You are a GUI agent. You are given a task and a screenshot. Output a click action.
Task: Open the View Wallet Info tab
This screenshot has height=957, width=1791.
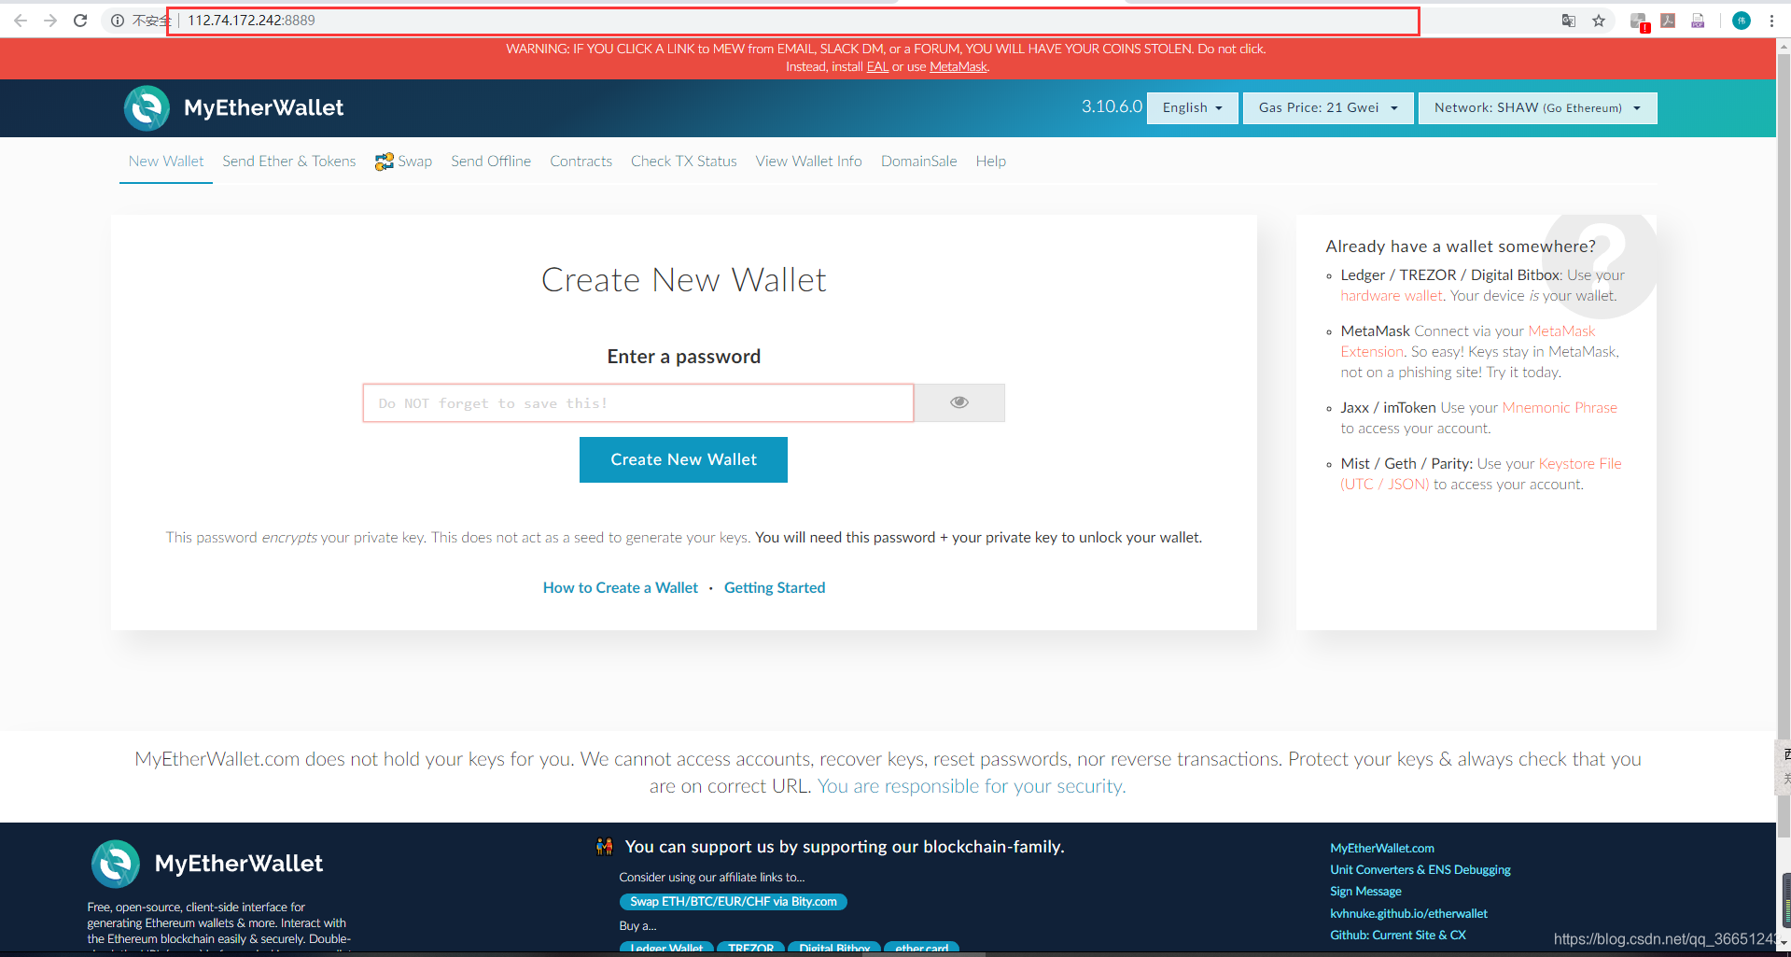coord(809,162)
